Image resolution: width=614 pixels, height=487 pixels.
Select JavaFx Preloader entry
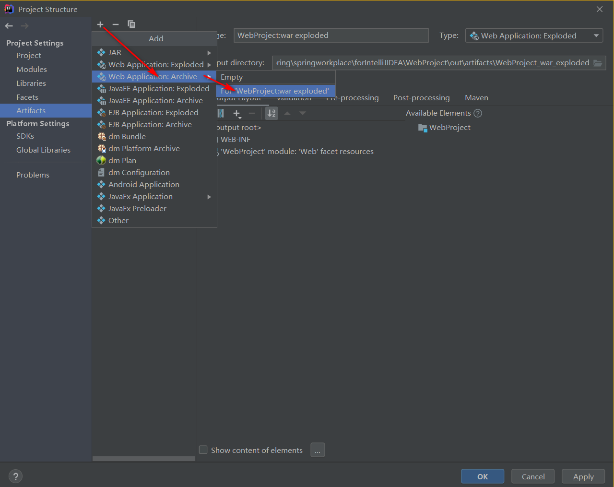pyautogui.click(x=154, y=209)
